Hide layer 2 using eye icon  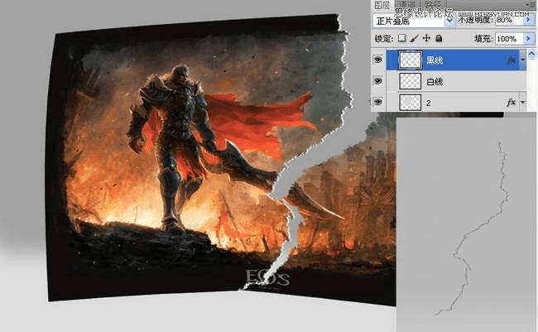point(378,102)
